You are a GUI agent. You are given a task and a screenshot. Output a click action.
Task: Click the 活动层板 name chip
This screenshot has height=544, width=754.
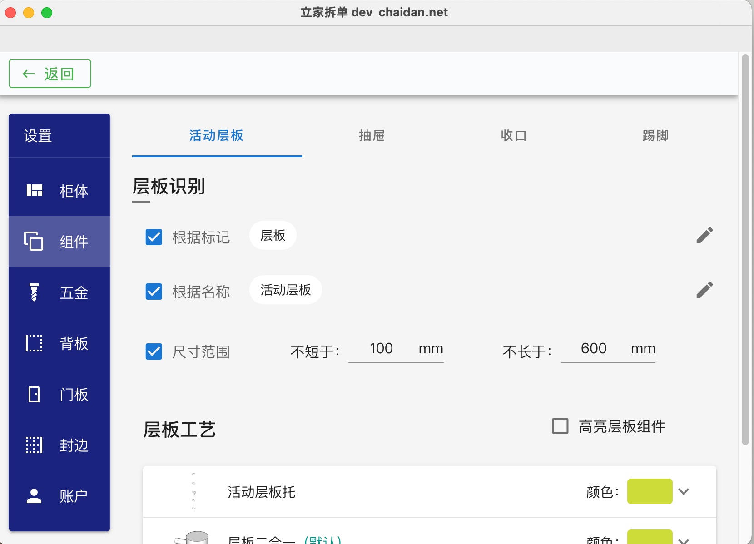click(x=286, y=290)
